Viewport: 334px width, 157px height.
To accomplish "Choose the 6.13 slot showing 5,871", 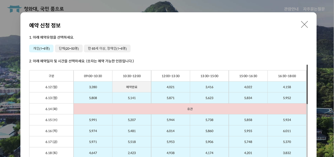I will pos(170,98).
